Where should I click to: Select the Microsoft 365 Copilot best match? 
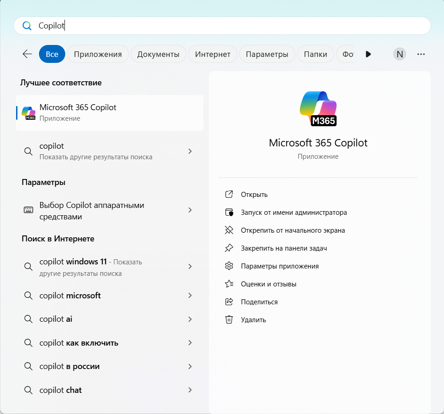click(x=110, y=113)
